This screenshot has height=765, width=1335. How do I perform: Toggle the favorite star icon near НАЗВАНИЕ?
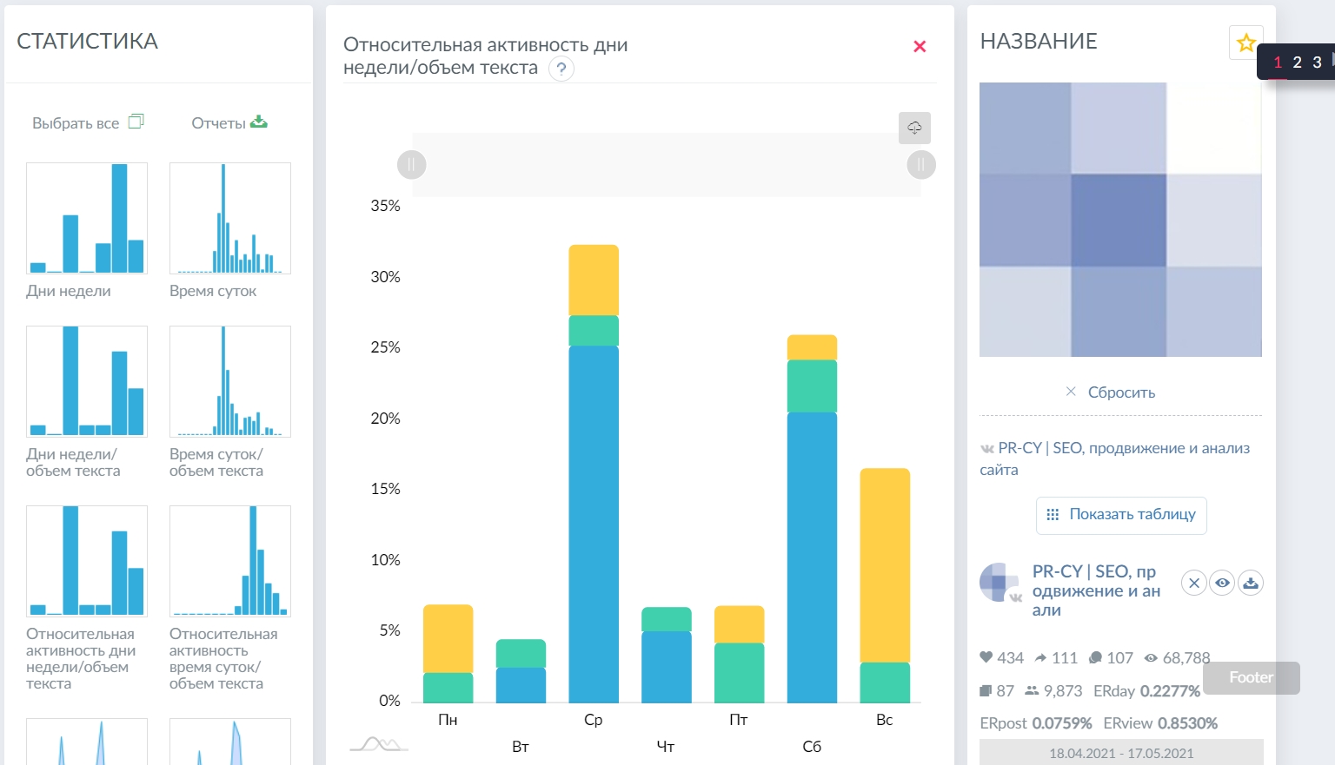1245,42
